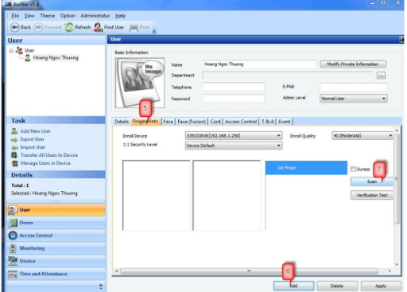The image size is (407, 292).
Task: Open the File menu
Action: [15, 16]
